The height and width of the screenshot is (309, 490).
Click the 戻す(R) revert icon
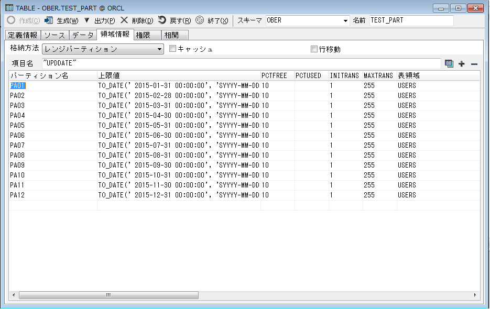point(162,20)
